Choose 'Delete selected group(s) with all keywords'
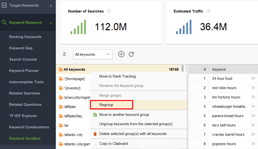258x149 pixels. tap(133, 134)
